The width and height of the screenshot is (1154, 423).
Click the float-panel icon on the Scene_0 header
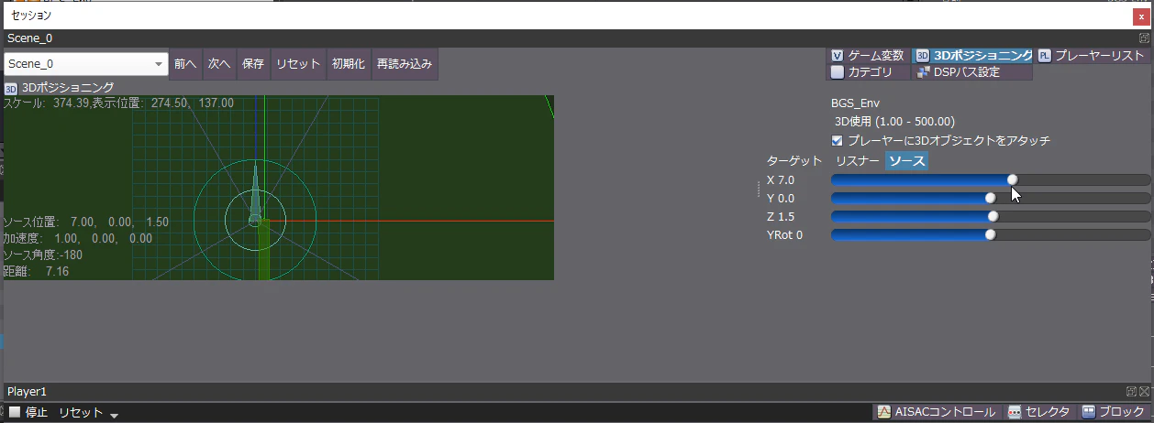coord(1144,38)
